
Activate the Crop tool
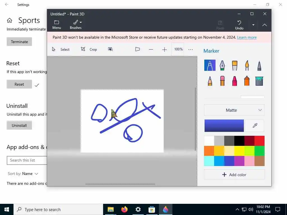point(89,49)
